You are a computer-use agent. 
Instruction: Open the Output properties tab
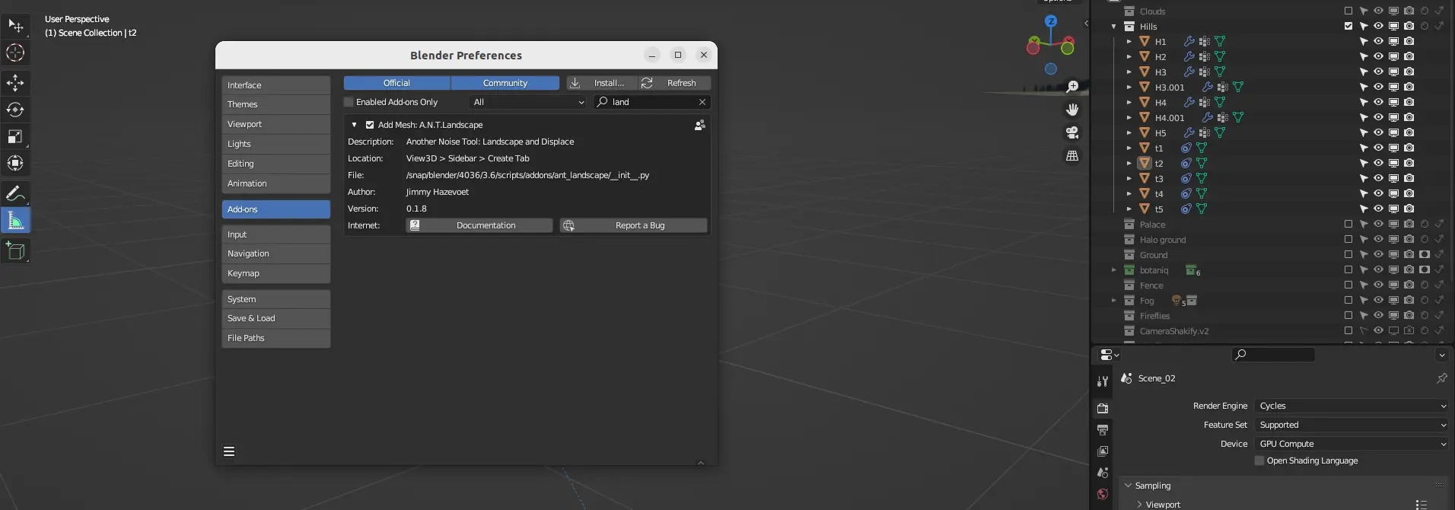(x=1103, y=430)
